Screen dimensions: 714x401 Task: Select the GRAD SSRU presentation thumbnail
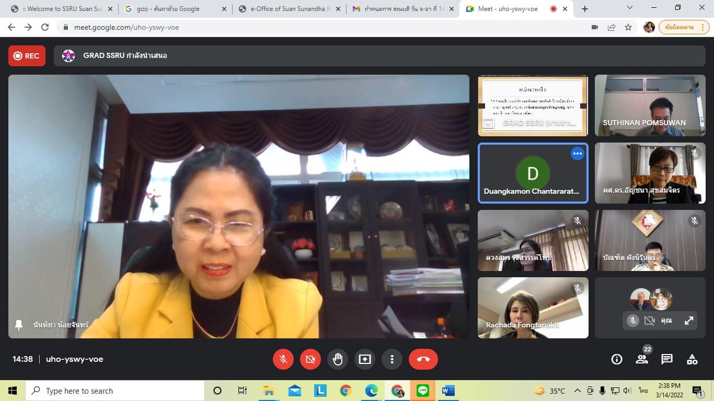pyautogui.click(x=533, y=105)
